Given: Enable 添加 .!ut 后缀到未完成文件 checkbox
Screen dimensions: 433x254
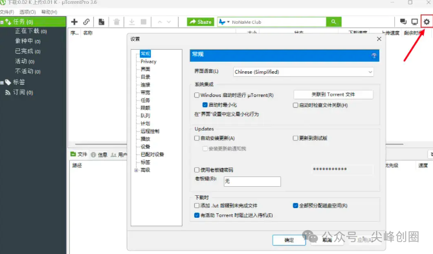Looking at the screenshot, I should (x=197, y=206).
